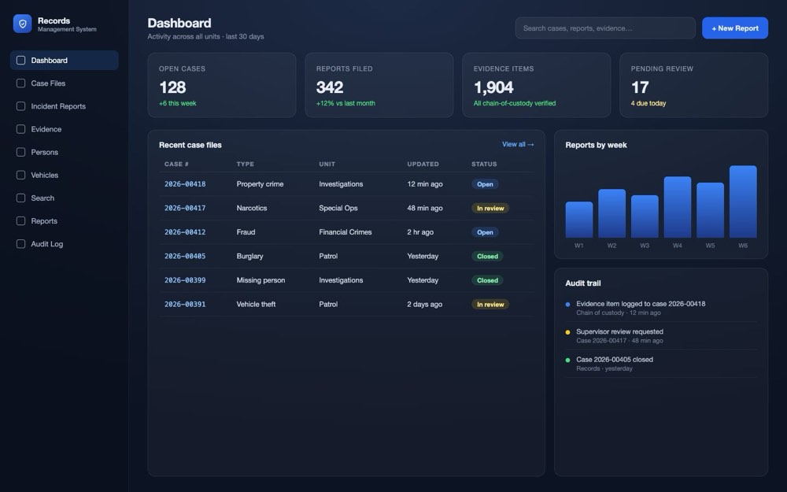Image resolution: width=787 pixels, height=492 pixels.
Task: Click audit entry Supervisor review requested
Action: tap(661, 336)
